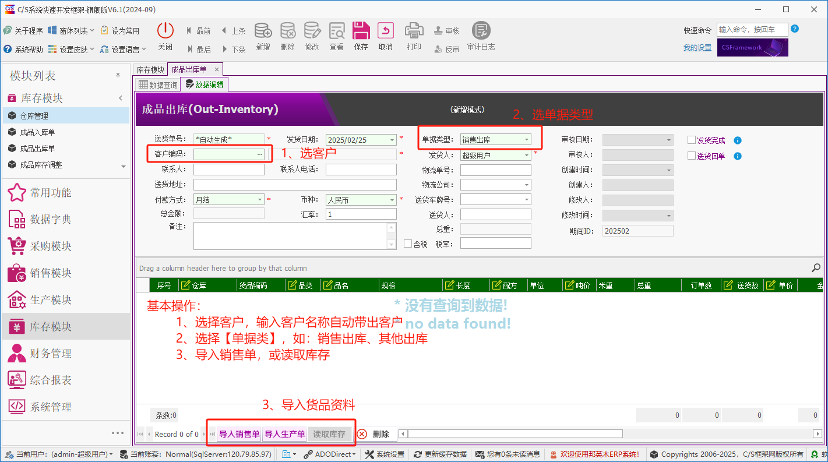Click 导入销售单 button
The width and height of the screenshot is (828, 462).
(x=239, y=434)
